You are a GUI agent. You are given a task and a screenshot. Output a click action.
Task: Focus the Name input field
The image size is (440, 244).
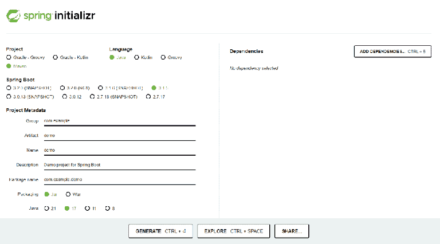pyautogui.click(x=120, y=150)
